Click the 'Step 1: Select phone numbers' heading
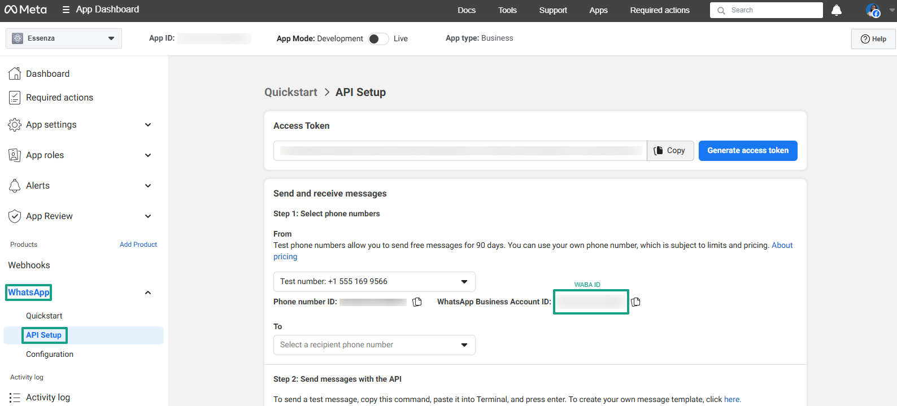897x406 pixels. 326,214
